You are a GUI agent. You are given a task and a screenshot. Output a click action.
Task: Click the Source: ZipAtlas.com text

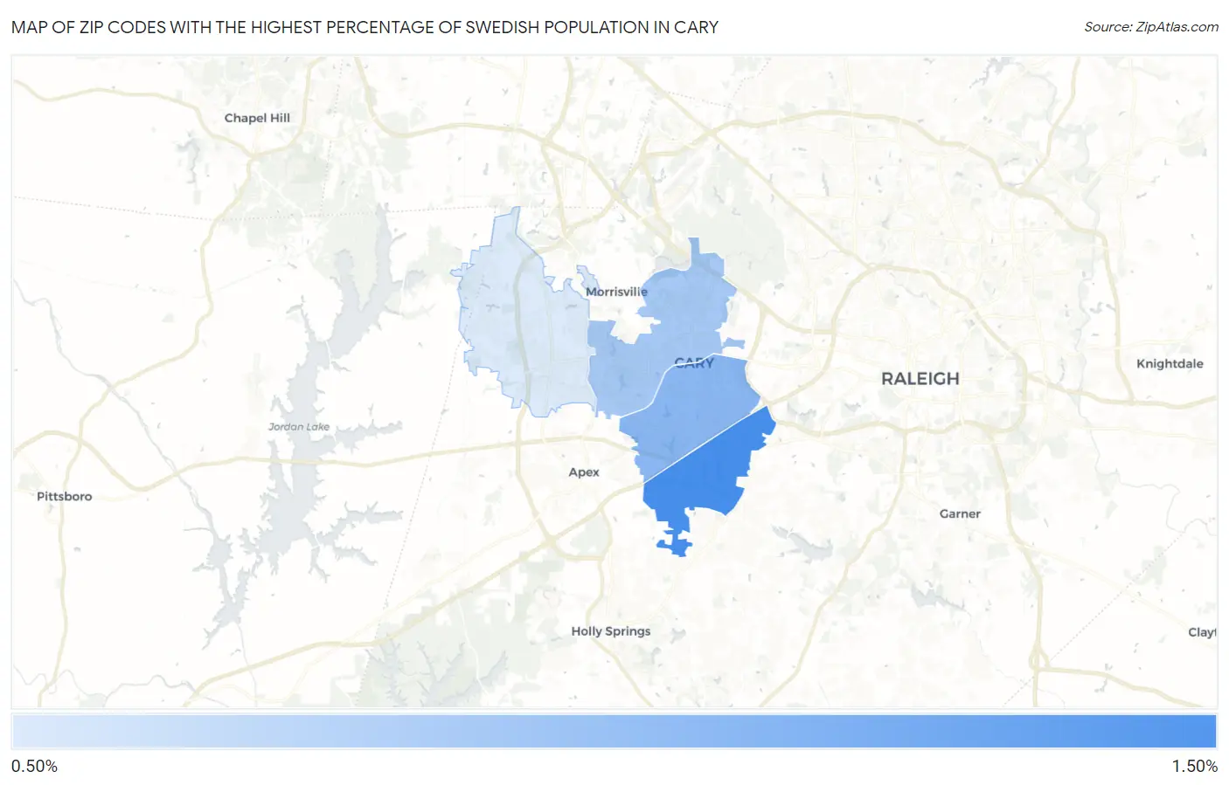pos(1151,27)
